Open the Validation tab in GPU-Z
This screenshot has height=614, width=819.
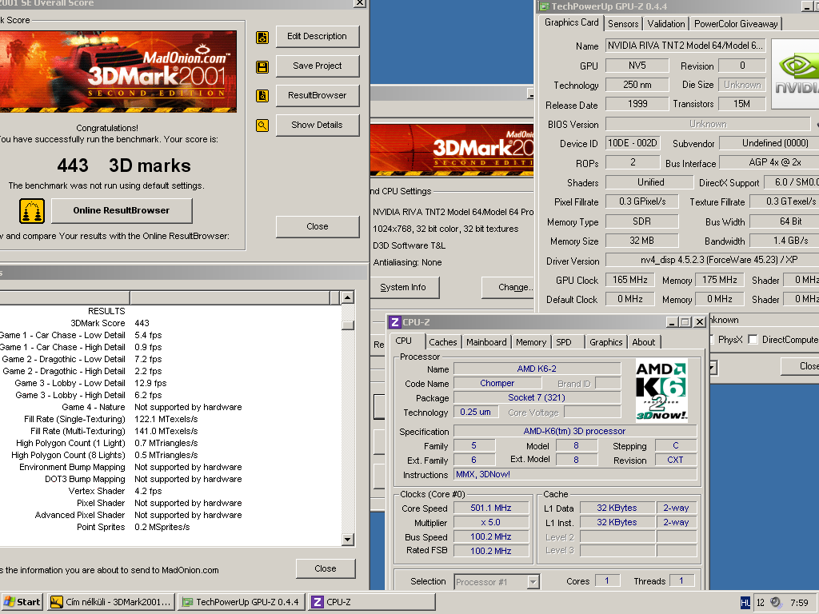click(666, 23)
